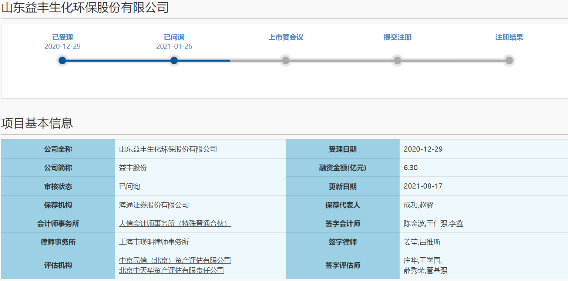Click the update date 2021-08-17
Viewport: 568px width, 281px height.
[x=423, y=186]
